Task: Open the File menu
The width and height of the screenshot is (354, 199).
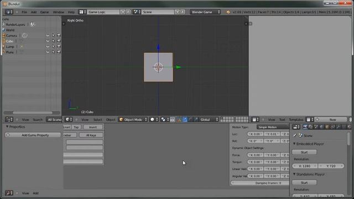Action: [x=24, y=12]
